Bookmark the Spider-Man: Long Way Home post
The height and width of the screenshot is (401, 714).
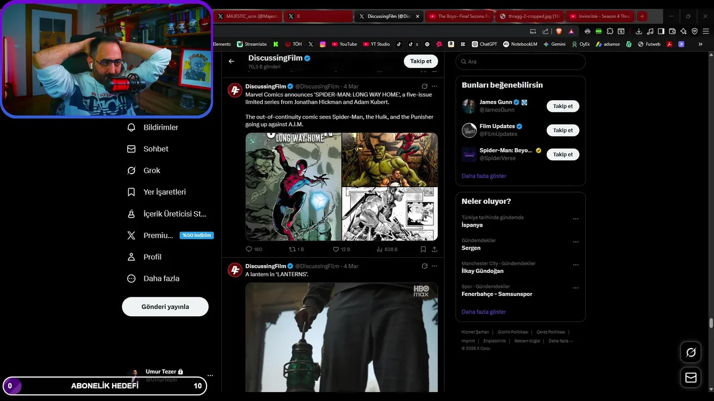(423, 250)
